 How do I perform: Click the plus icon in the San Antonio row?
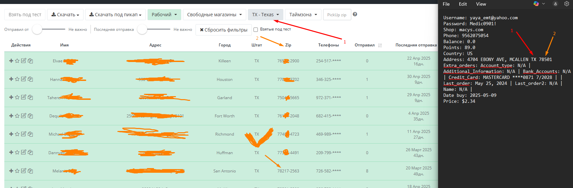tap(11, 171)
